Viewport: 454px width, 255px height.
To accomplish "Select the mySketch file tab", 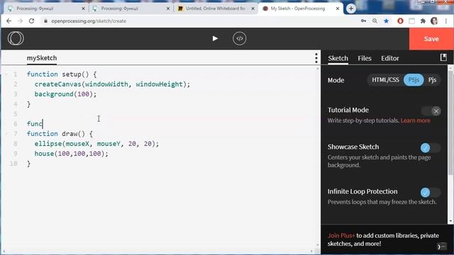I will click(x=42, y=58).
